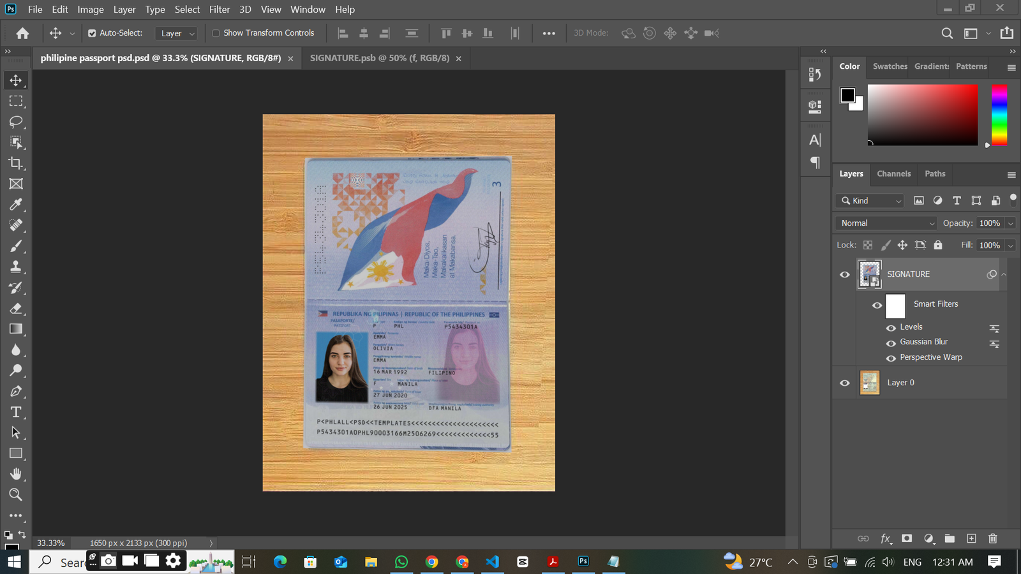Screen dimensions: 1021x574
Task: Create a new layer
Action: [x=971, y=538]
